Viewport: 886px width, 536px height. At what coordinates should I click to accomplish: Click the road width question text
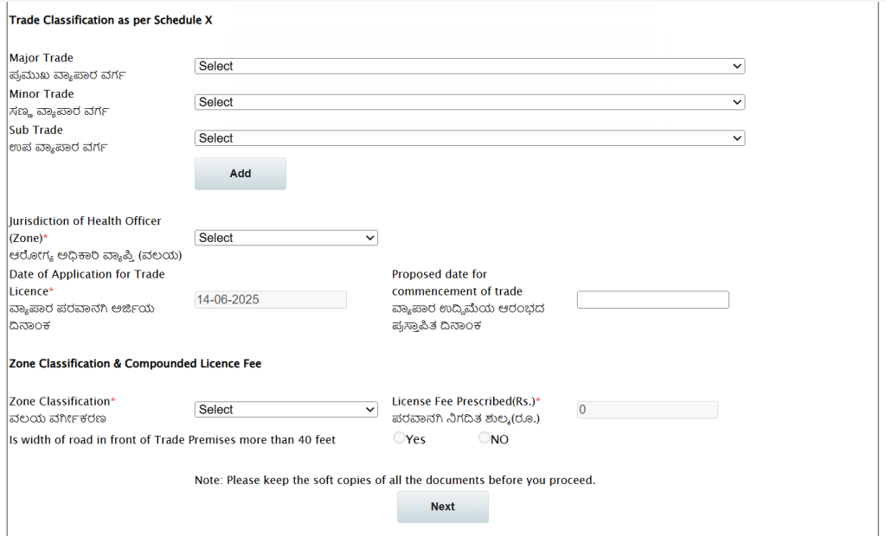pyautogui.click(x=172, y=440)
